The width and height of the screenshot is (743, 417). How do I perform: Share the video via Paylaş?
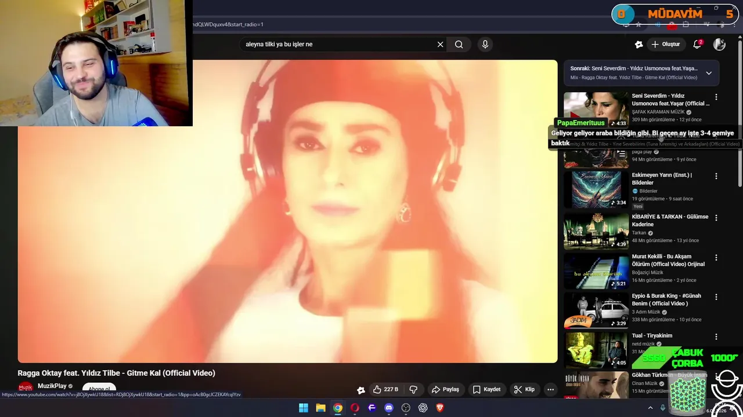pos(445,389)
